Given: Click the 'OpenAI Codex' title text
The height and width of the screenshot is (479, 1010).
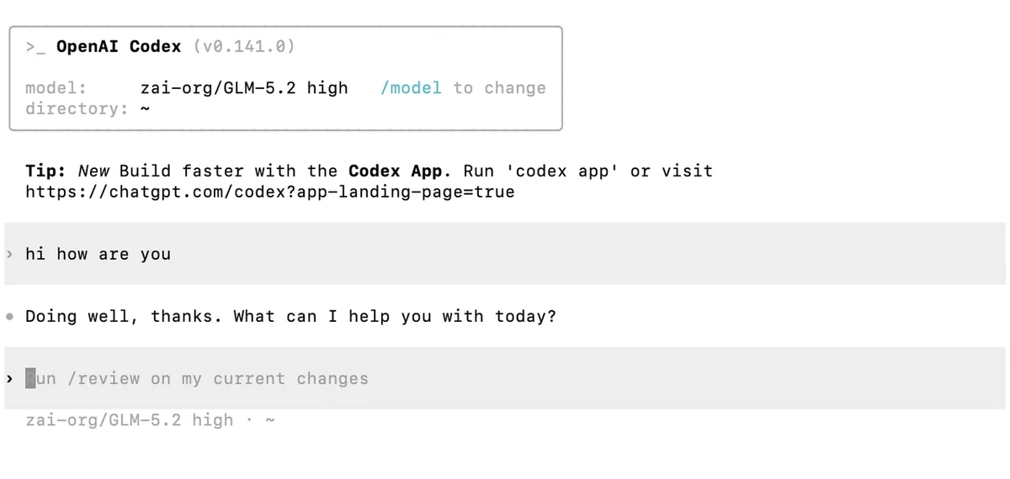Looking at the screenshot, I should tap(119, 47).
